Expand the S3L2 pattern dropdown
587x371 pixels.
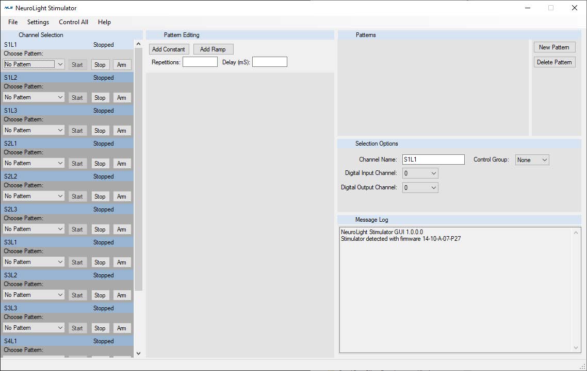[x=34, y=295]
